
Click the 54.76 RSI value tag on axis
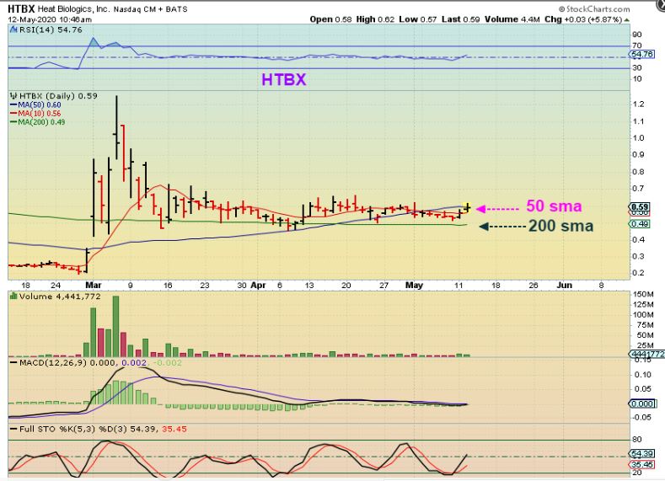[641, 54]
